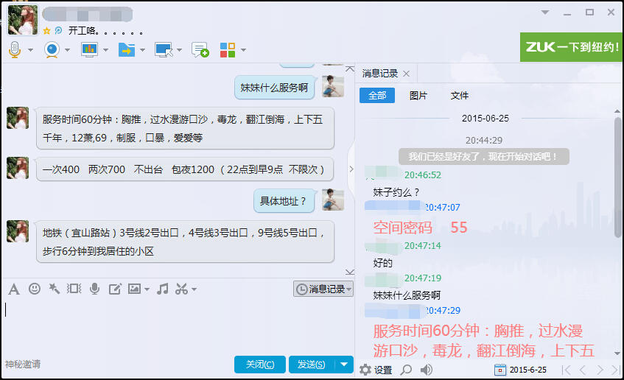
Task: Open QQ zone star icon under nickname
Action: coord(46,31)
